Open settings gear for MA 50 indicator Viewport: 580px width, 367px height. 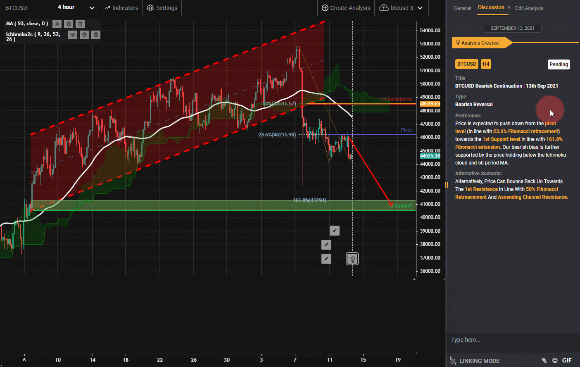(69, 24)
